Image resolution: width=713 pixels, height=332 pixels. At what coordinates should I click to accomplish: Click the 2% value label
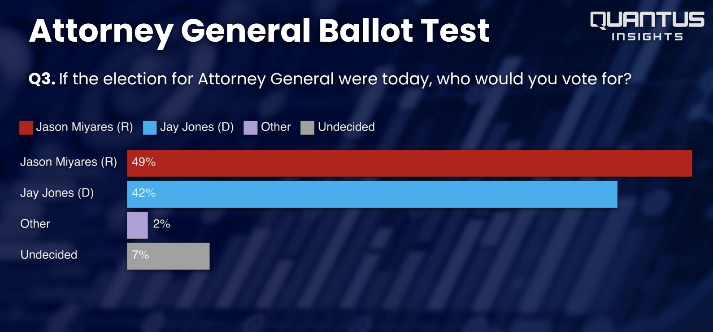coord(161,224)
